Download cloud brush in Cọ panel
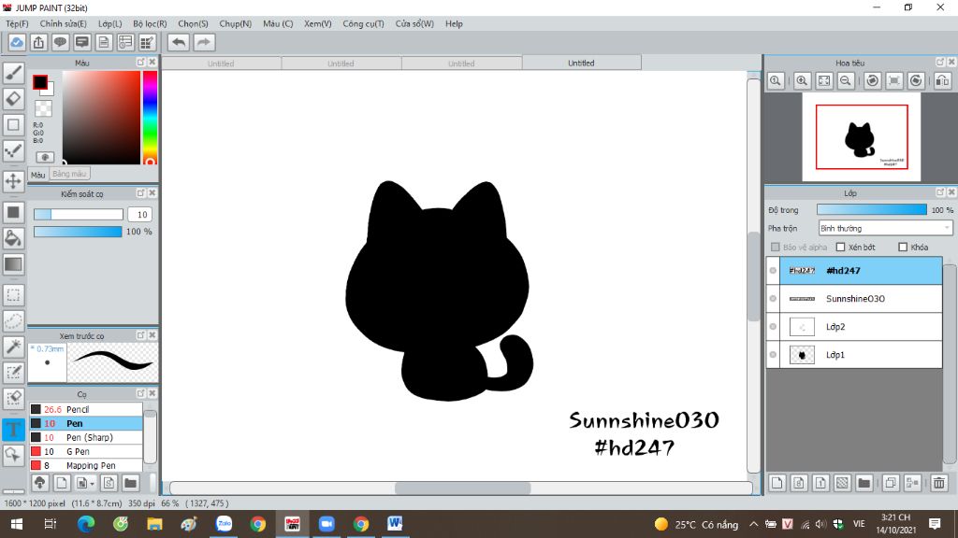The image size is (958, 538). pyautogui.click(x=39, y=483)
